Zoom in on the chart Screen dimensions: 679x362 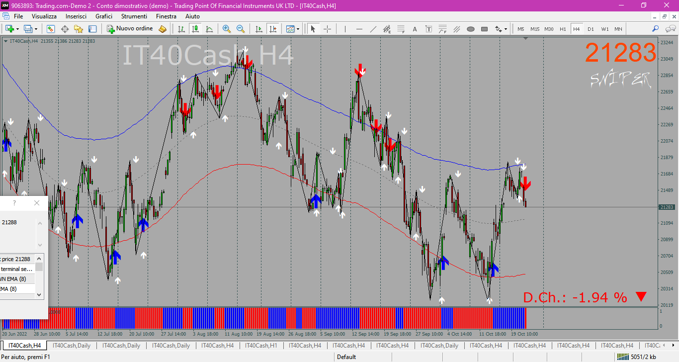click(x=227, y=29)
